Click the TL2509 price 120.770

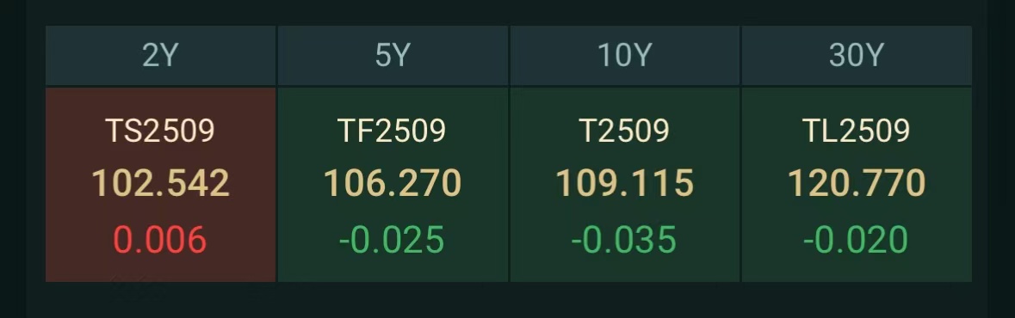[x=857, y=183]
